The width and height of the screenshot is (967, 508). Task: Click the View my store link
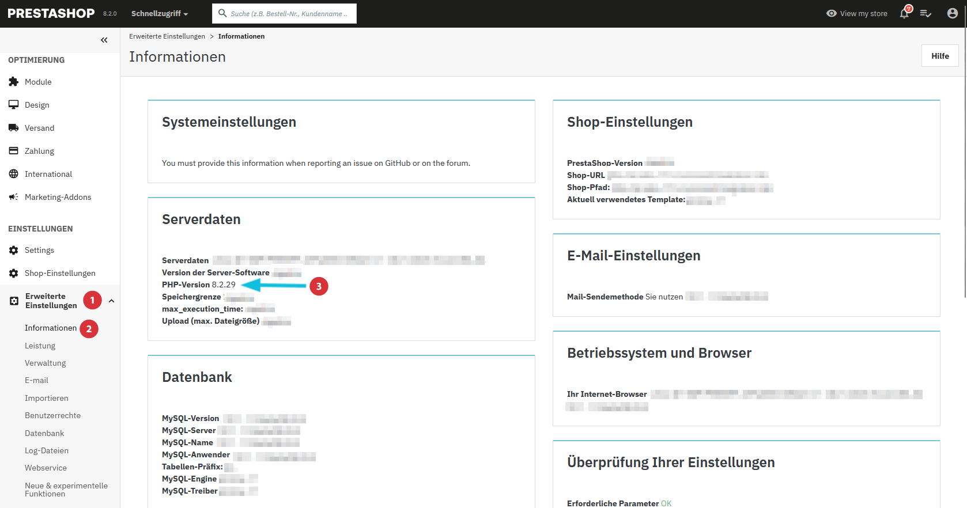(x=857, y=14)
